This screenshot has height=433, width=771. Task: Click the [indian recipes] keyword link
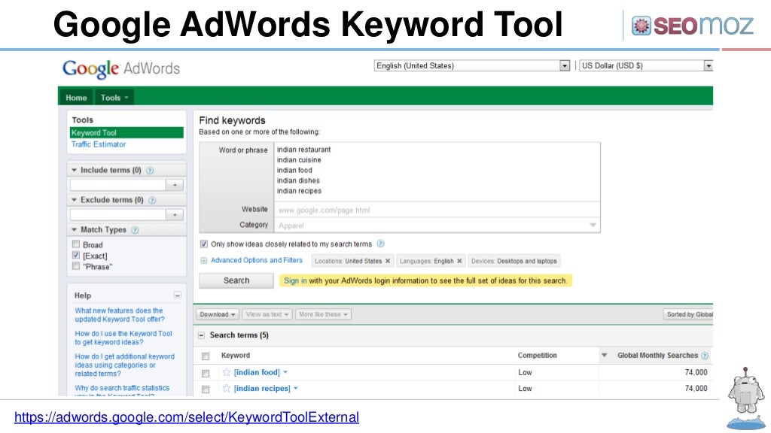point(262,389)
